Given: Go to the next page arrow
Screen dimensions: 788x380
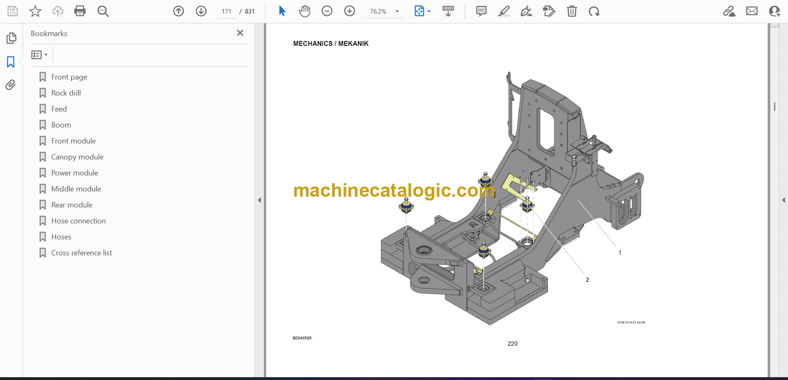Looking at the screenshot, I should point(201,11).
